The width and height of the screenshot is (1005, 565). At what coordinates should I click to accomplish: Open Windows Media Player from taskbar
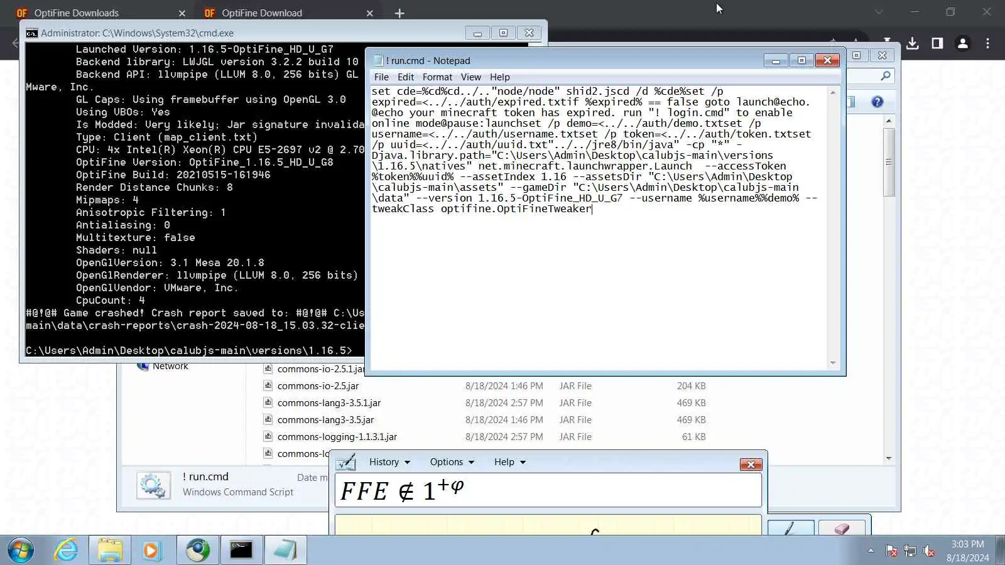151,551
